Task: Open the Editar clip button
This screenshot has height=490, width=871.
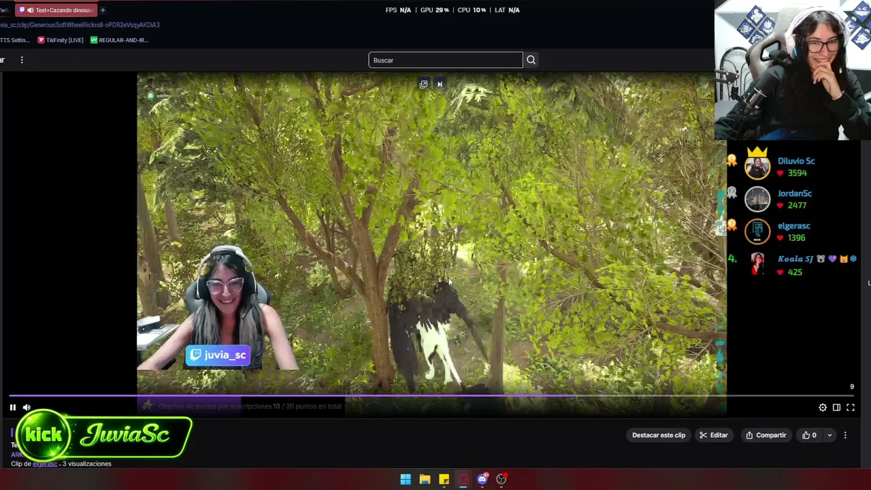Action: click(x=713, y=436)
